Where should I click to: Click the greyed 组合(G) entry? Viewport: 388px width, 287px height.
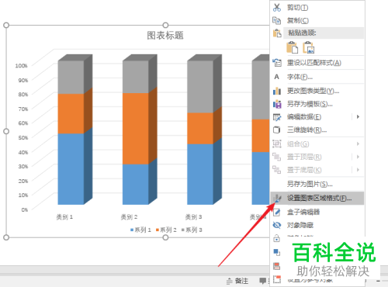[x=298, y=143]
